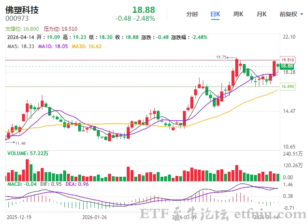This screenshot has width=308, height=224.
Task: Expand the 前复权 adjustment dropdown
Action: (x=291, y=14)
